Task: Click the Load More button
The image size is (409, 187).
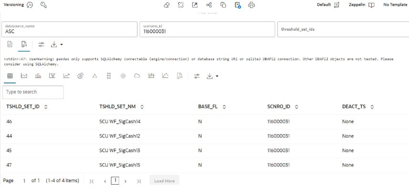Action: tap(164, 181)
